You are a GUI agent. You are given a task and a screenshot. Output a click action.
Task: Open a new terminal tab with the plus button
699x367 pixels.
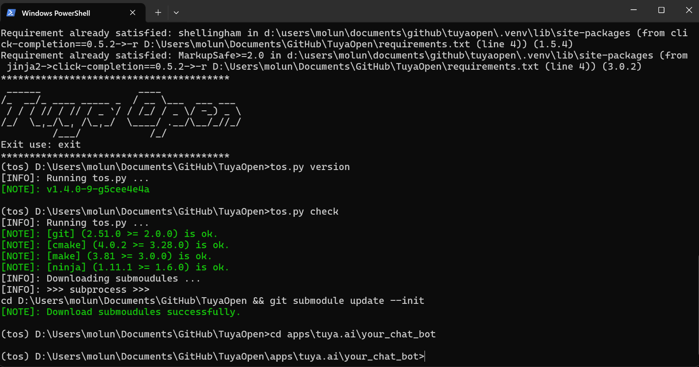coord(158,13)
